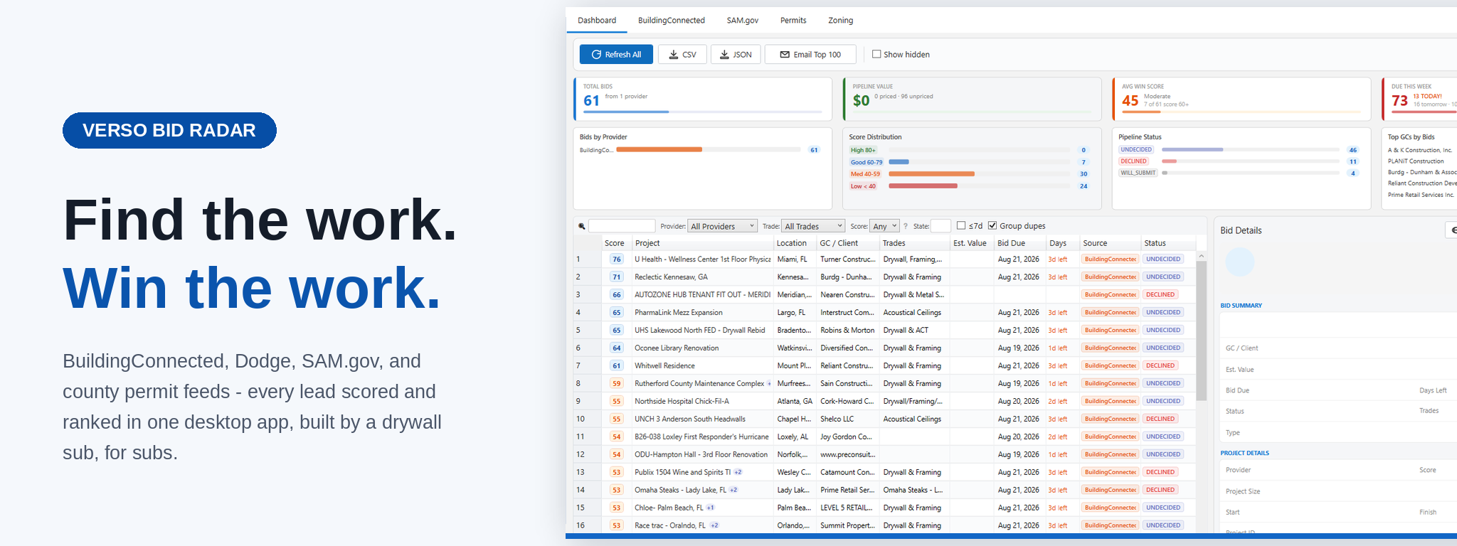This screenshot has height=546, width=1457.
Task: Click the bid table vertical scrollbar thumb
Action: (1201, 331)
